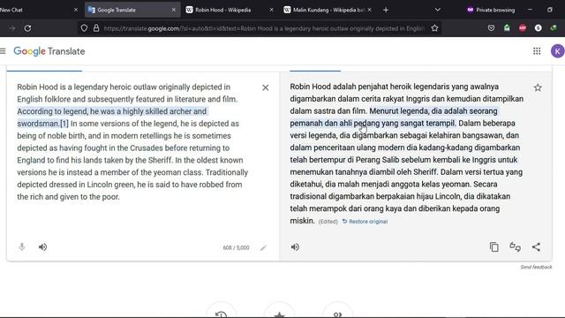Focus the translate.google.com address bar

point(264,28)
